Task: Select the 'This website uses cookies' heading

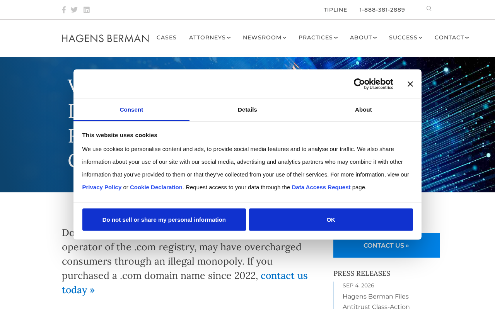Action: tap(120, 135)
